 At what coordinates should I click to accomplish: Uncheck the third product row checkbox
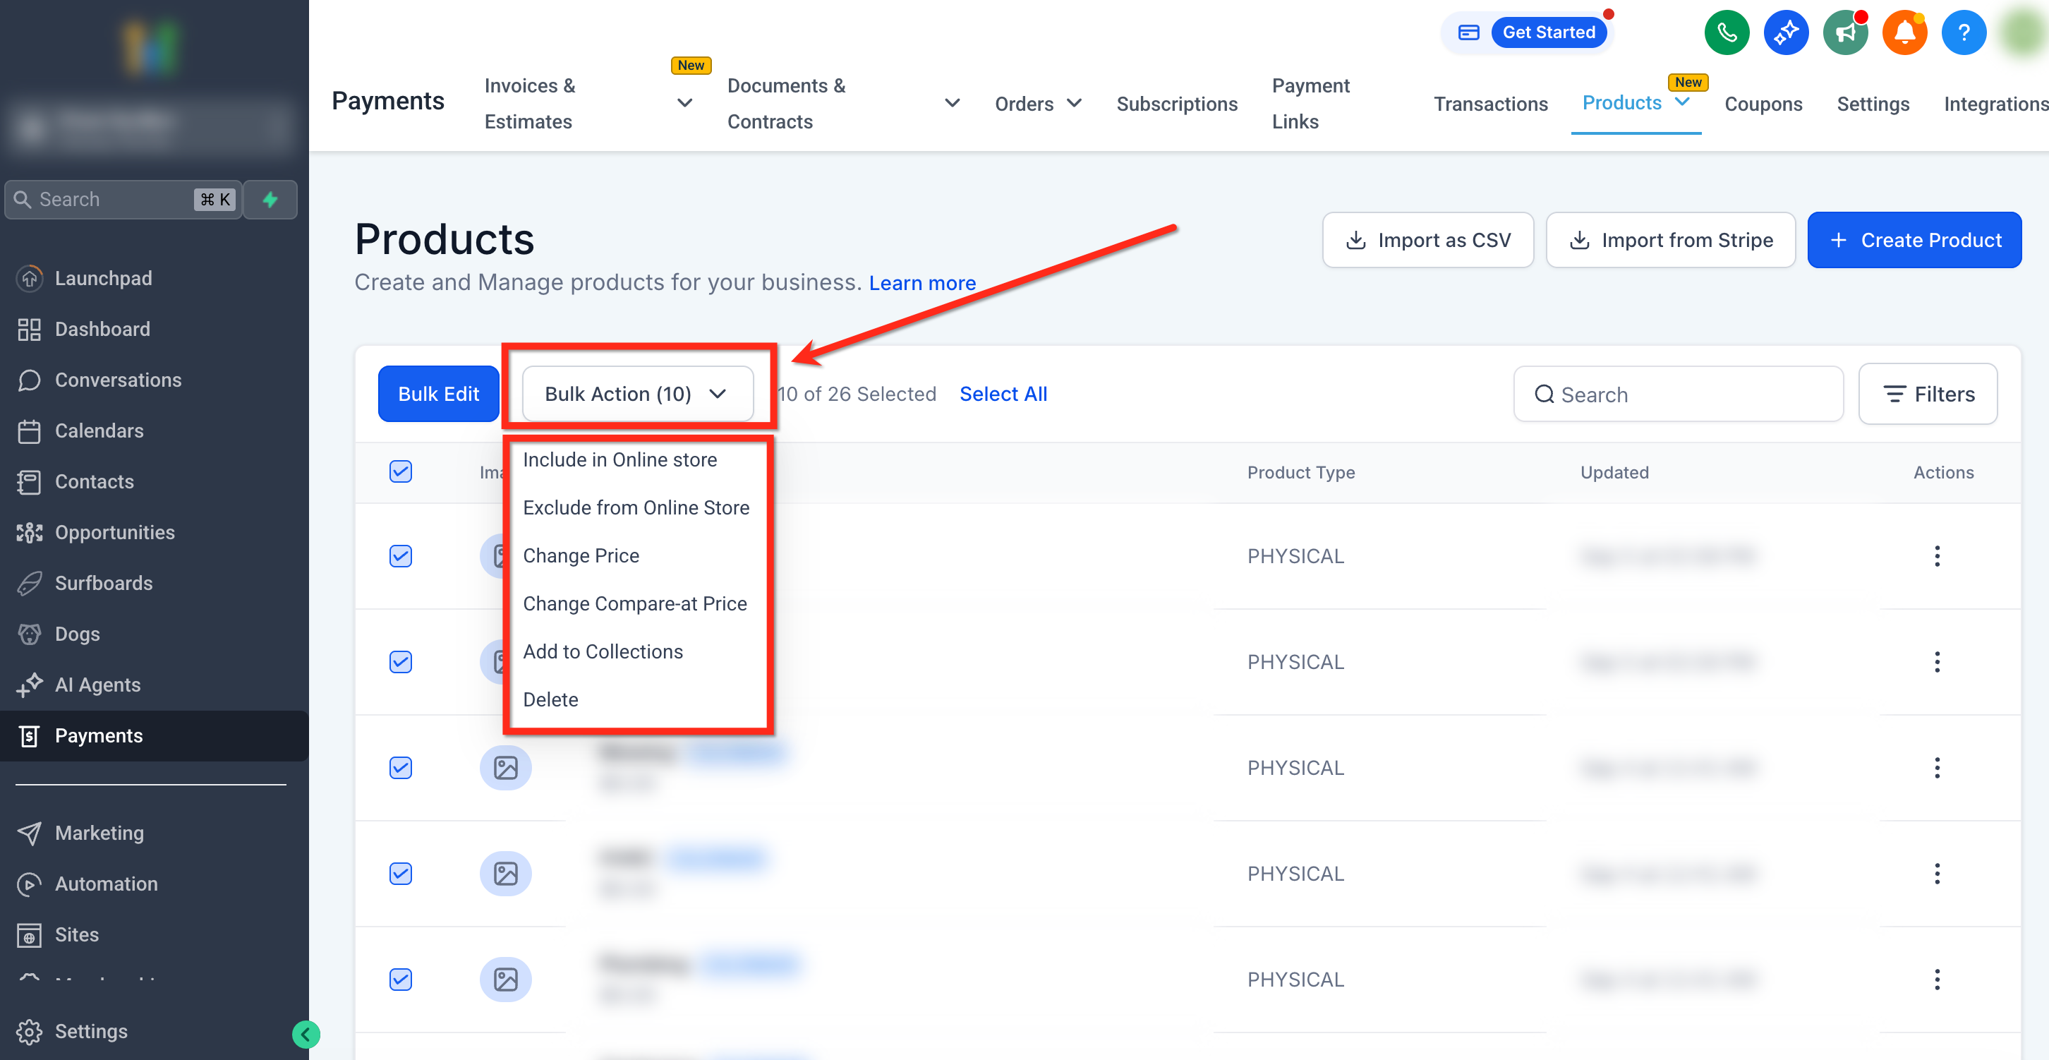click(x=400, y=767)
